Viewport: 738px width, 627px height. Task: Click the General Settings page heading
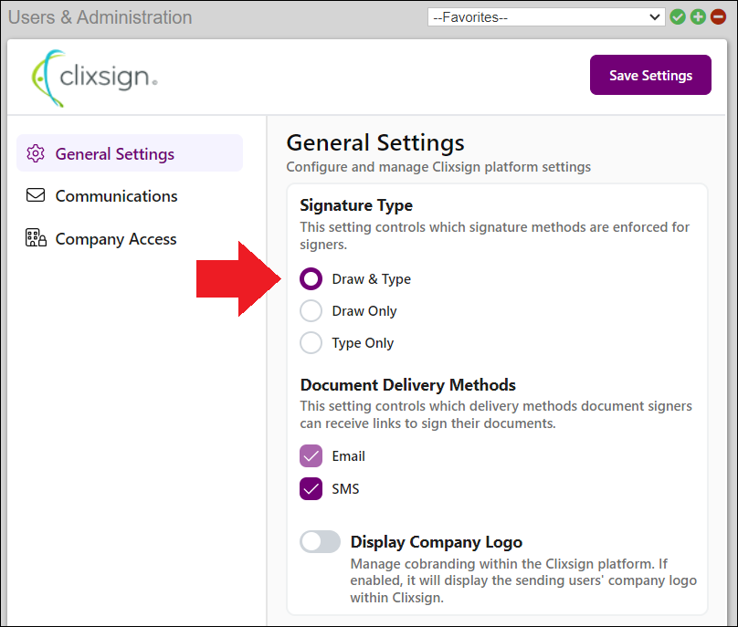tap(375, 142)
